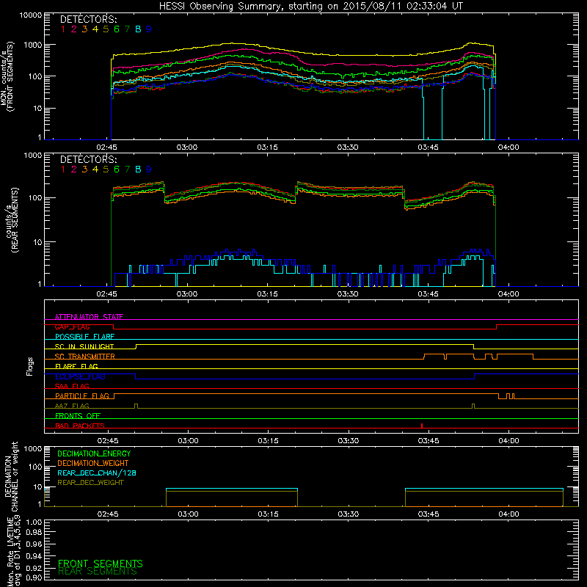Click the ECLIPSE_FLAG label

click(80, 376)
